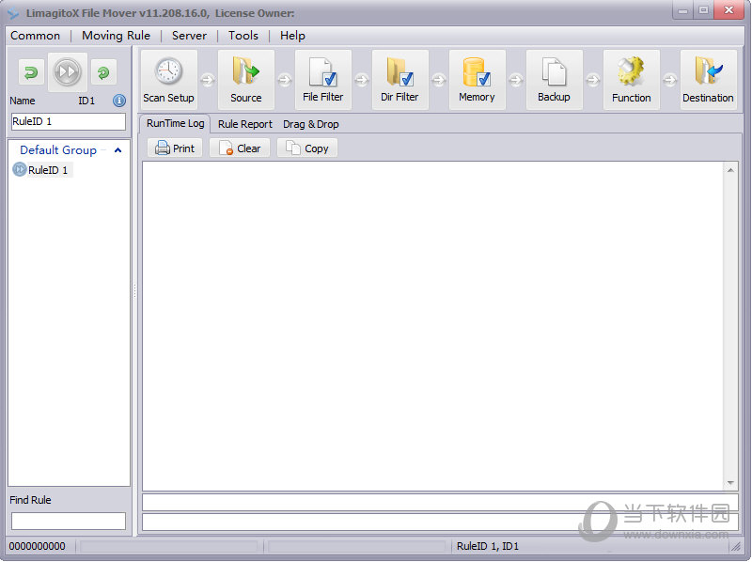The width and height of the screenshot is (752, 562).
Task: Click the arrow between File Filter and Dir Filter
Action: [362, 80]
